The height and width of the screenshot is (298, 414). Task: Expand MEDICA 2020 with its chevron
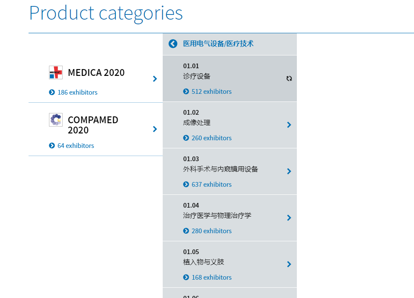pyautogui.click(x=155, y=79)
